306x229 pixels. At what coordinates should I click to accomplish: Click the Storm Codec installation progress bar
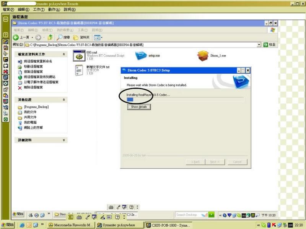click(x=185, y=100)
